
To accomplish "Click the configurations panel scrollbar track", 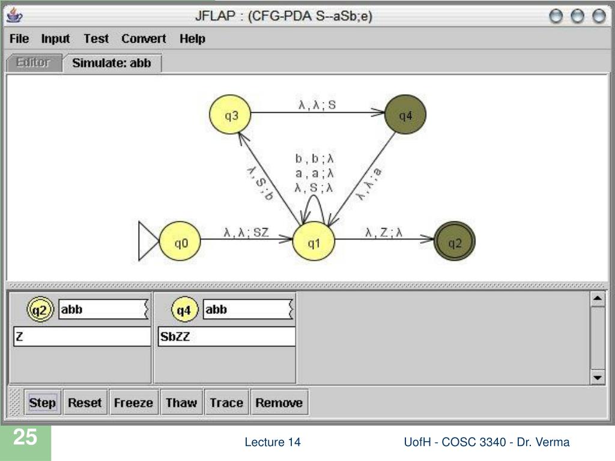I will point(598,338).
